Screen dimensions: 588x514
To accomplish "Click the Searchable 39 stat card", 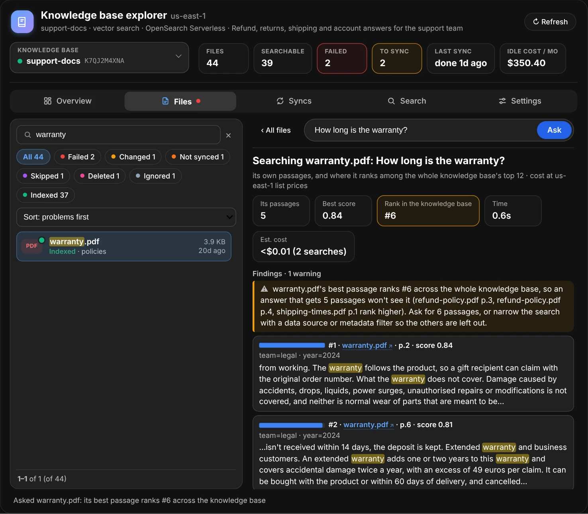I will tap(283, 59).
